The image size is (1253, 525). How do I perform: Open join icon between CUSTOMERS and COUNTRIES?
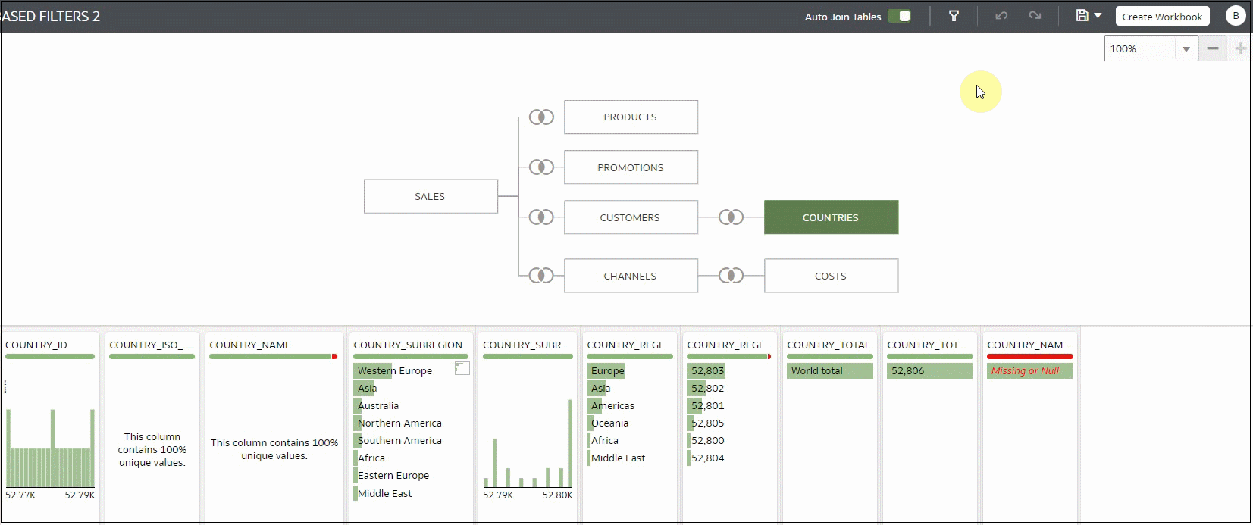click(731, 217)
